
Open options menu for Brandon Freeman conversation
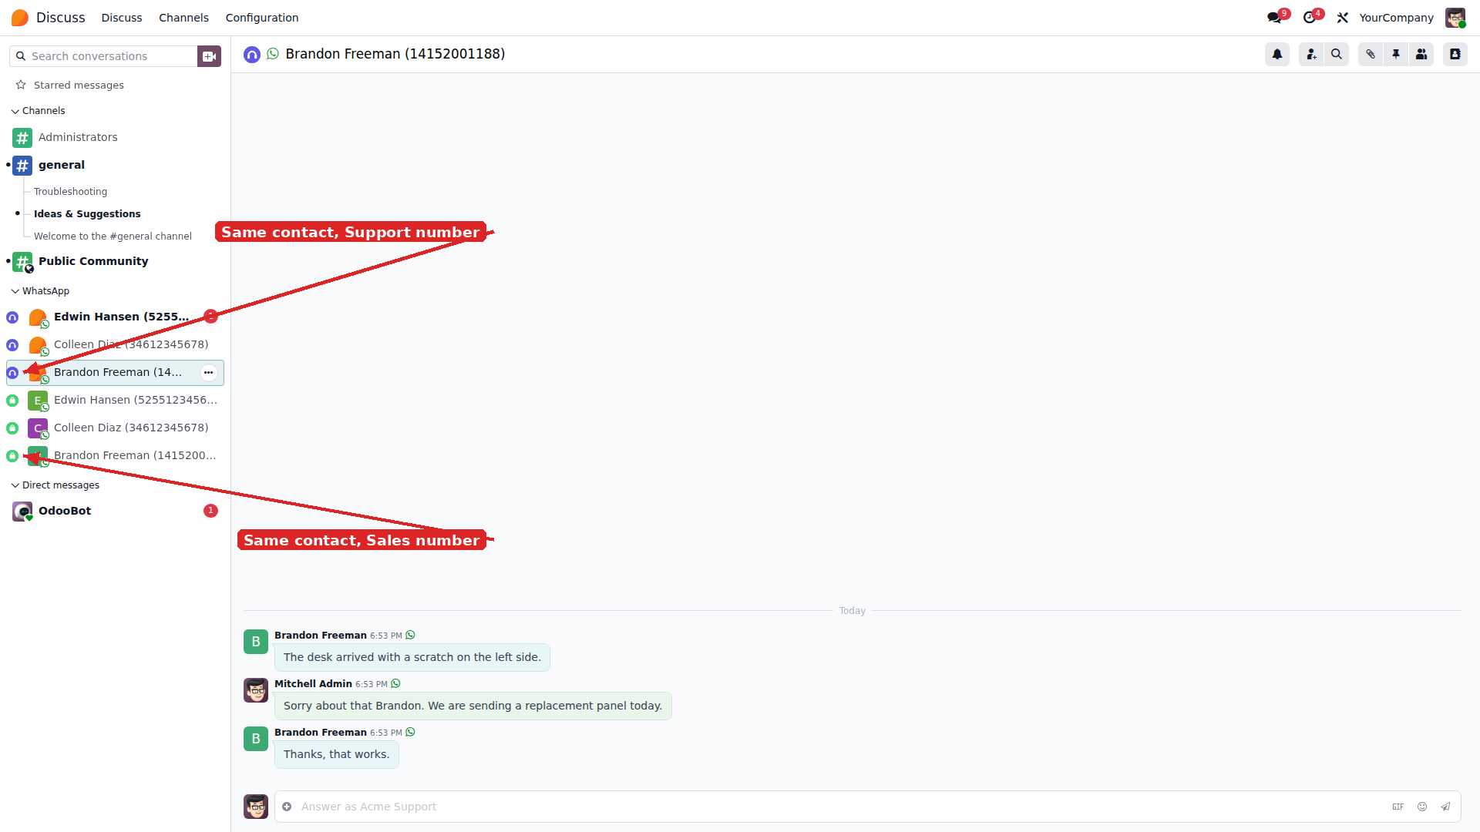208,373
